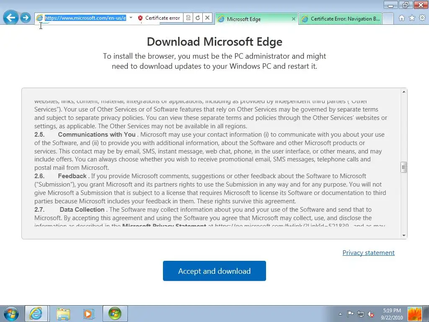This screenshot has height=322, width=429.
Task: Show hidden tray icons arrow
Action: [340, 314]
